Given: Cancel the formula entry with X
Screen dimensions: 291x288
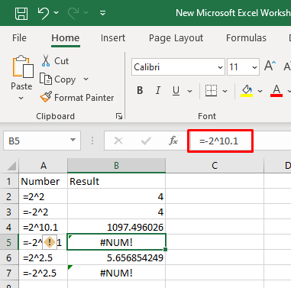Looking at the screenshot, I should pos(118,141).
